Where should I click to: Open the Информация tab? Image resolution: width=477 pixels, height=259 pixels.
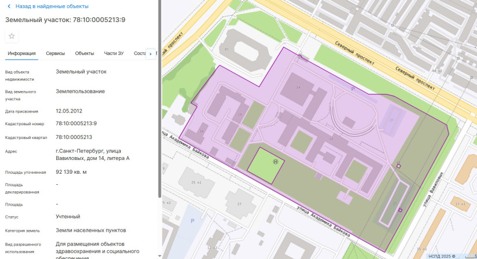click(21, 53)
